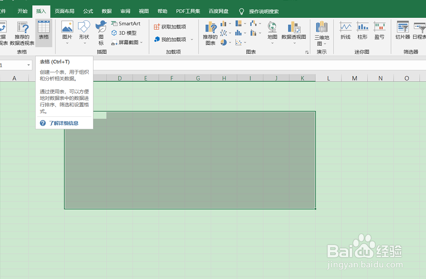Insert a Line sparkline (折线)

(x=345, y=30)
